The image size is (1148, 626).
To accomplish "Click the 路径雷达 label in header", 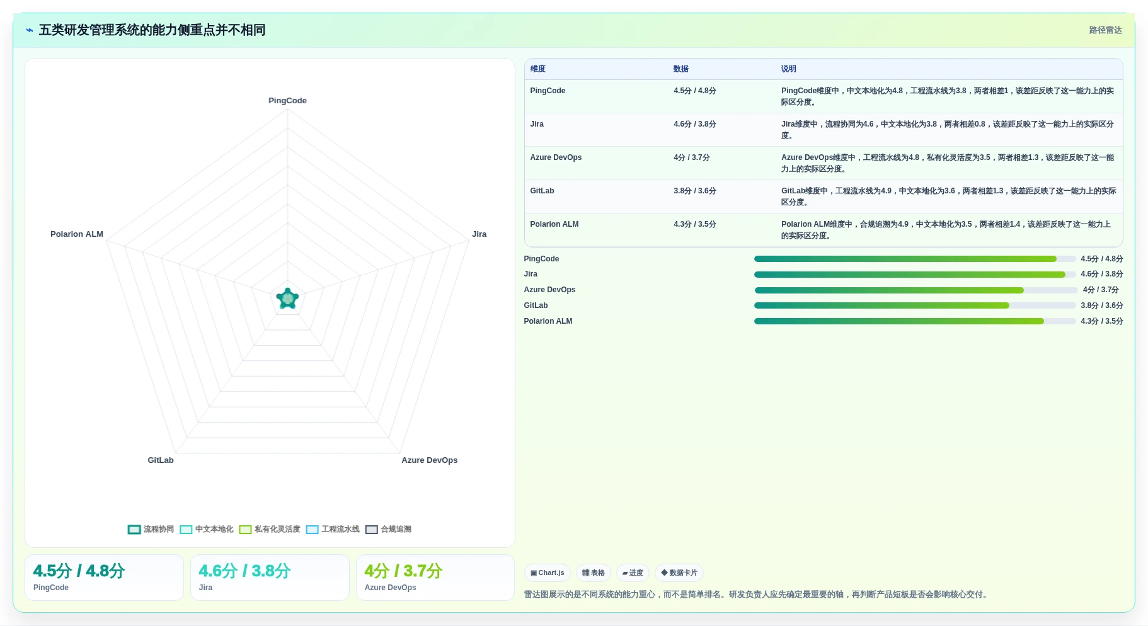I will tap(1105, 30).
